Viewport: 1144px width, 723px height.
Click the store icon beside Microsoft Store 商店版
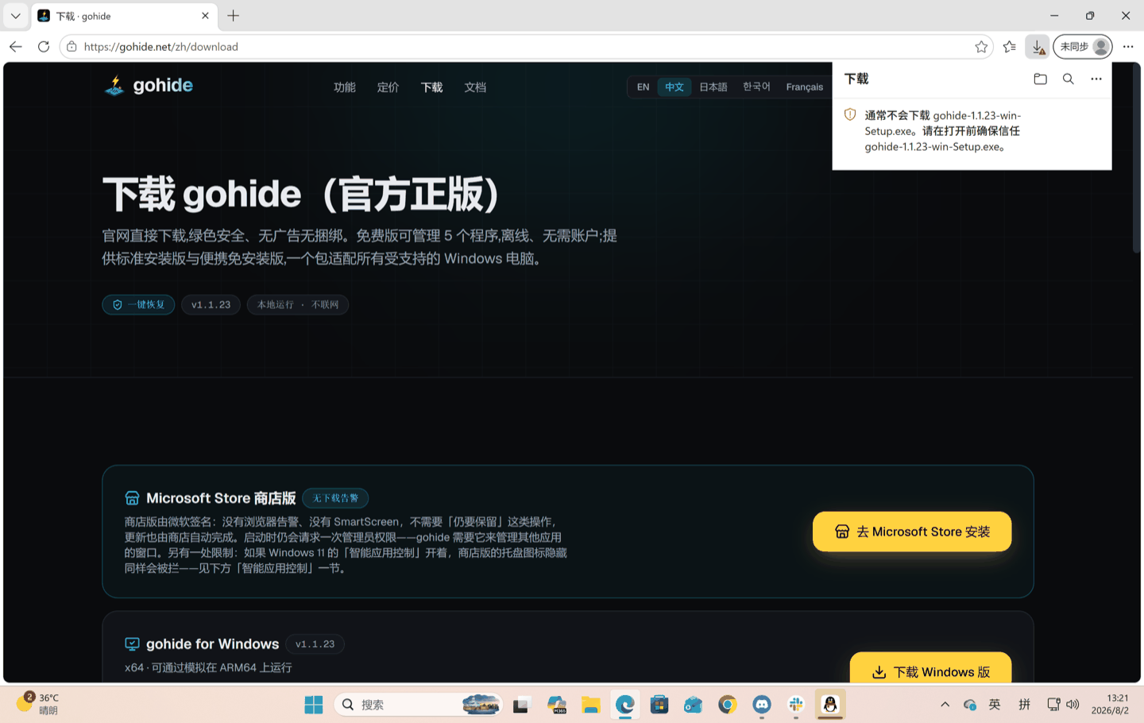click(132, 498)
